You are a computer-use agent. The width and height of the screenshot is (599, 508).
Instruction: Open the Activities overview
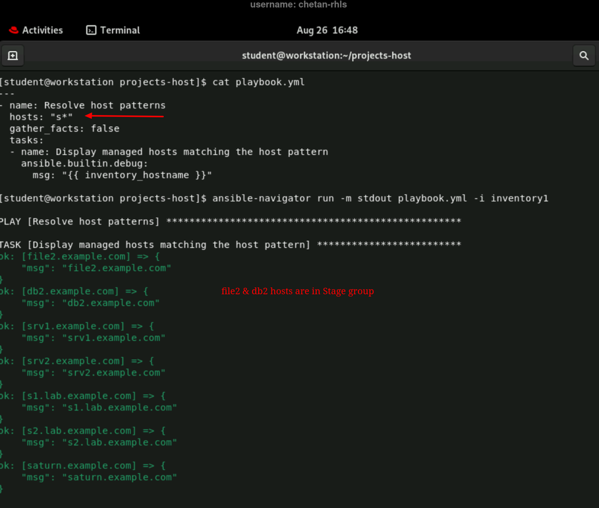(x=42, y=30)
